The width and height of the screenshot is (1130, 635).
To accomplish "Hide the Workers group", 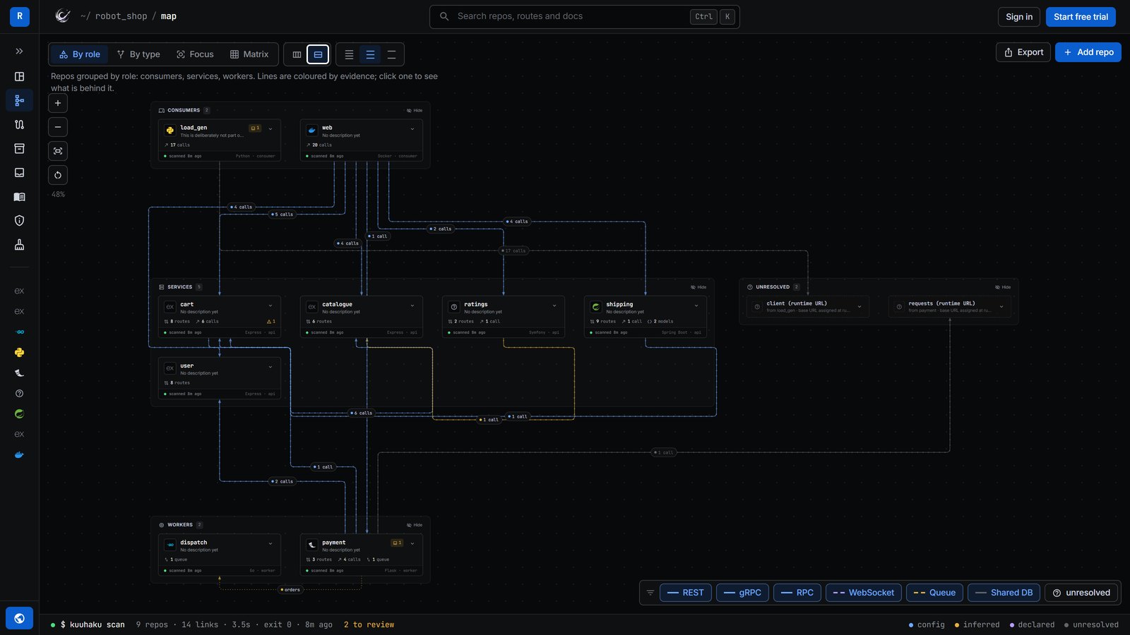I will 415,525.
